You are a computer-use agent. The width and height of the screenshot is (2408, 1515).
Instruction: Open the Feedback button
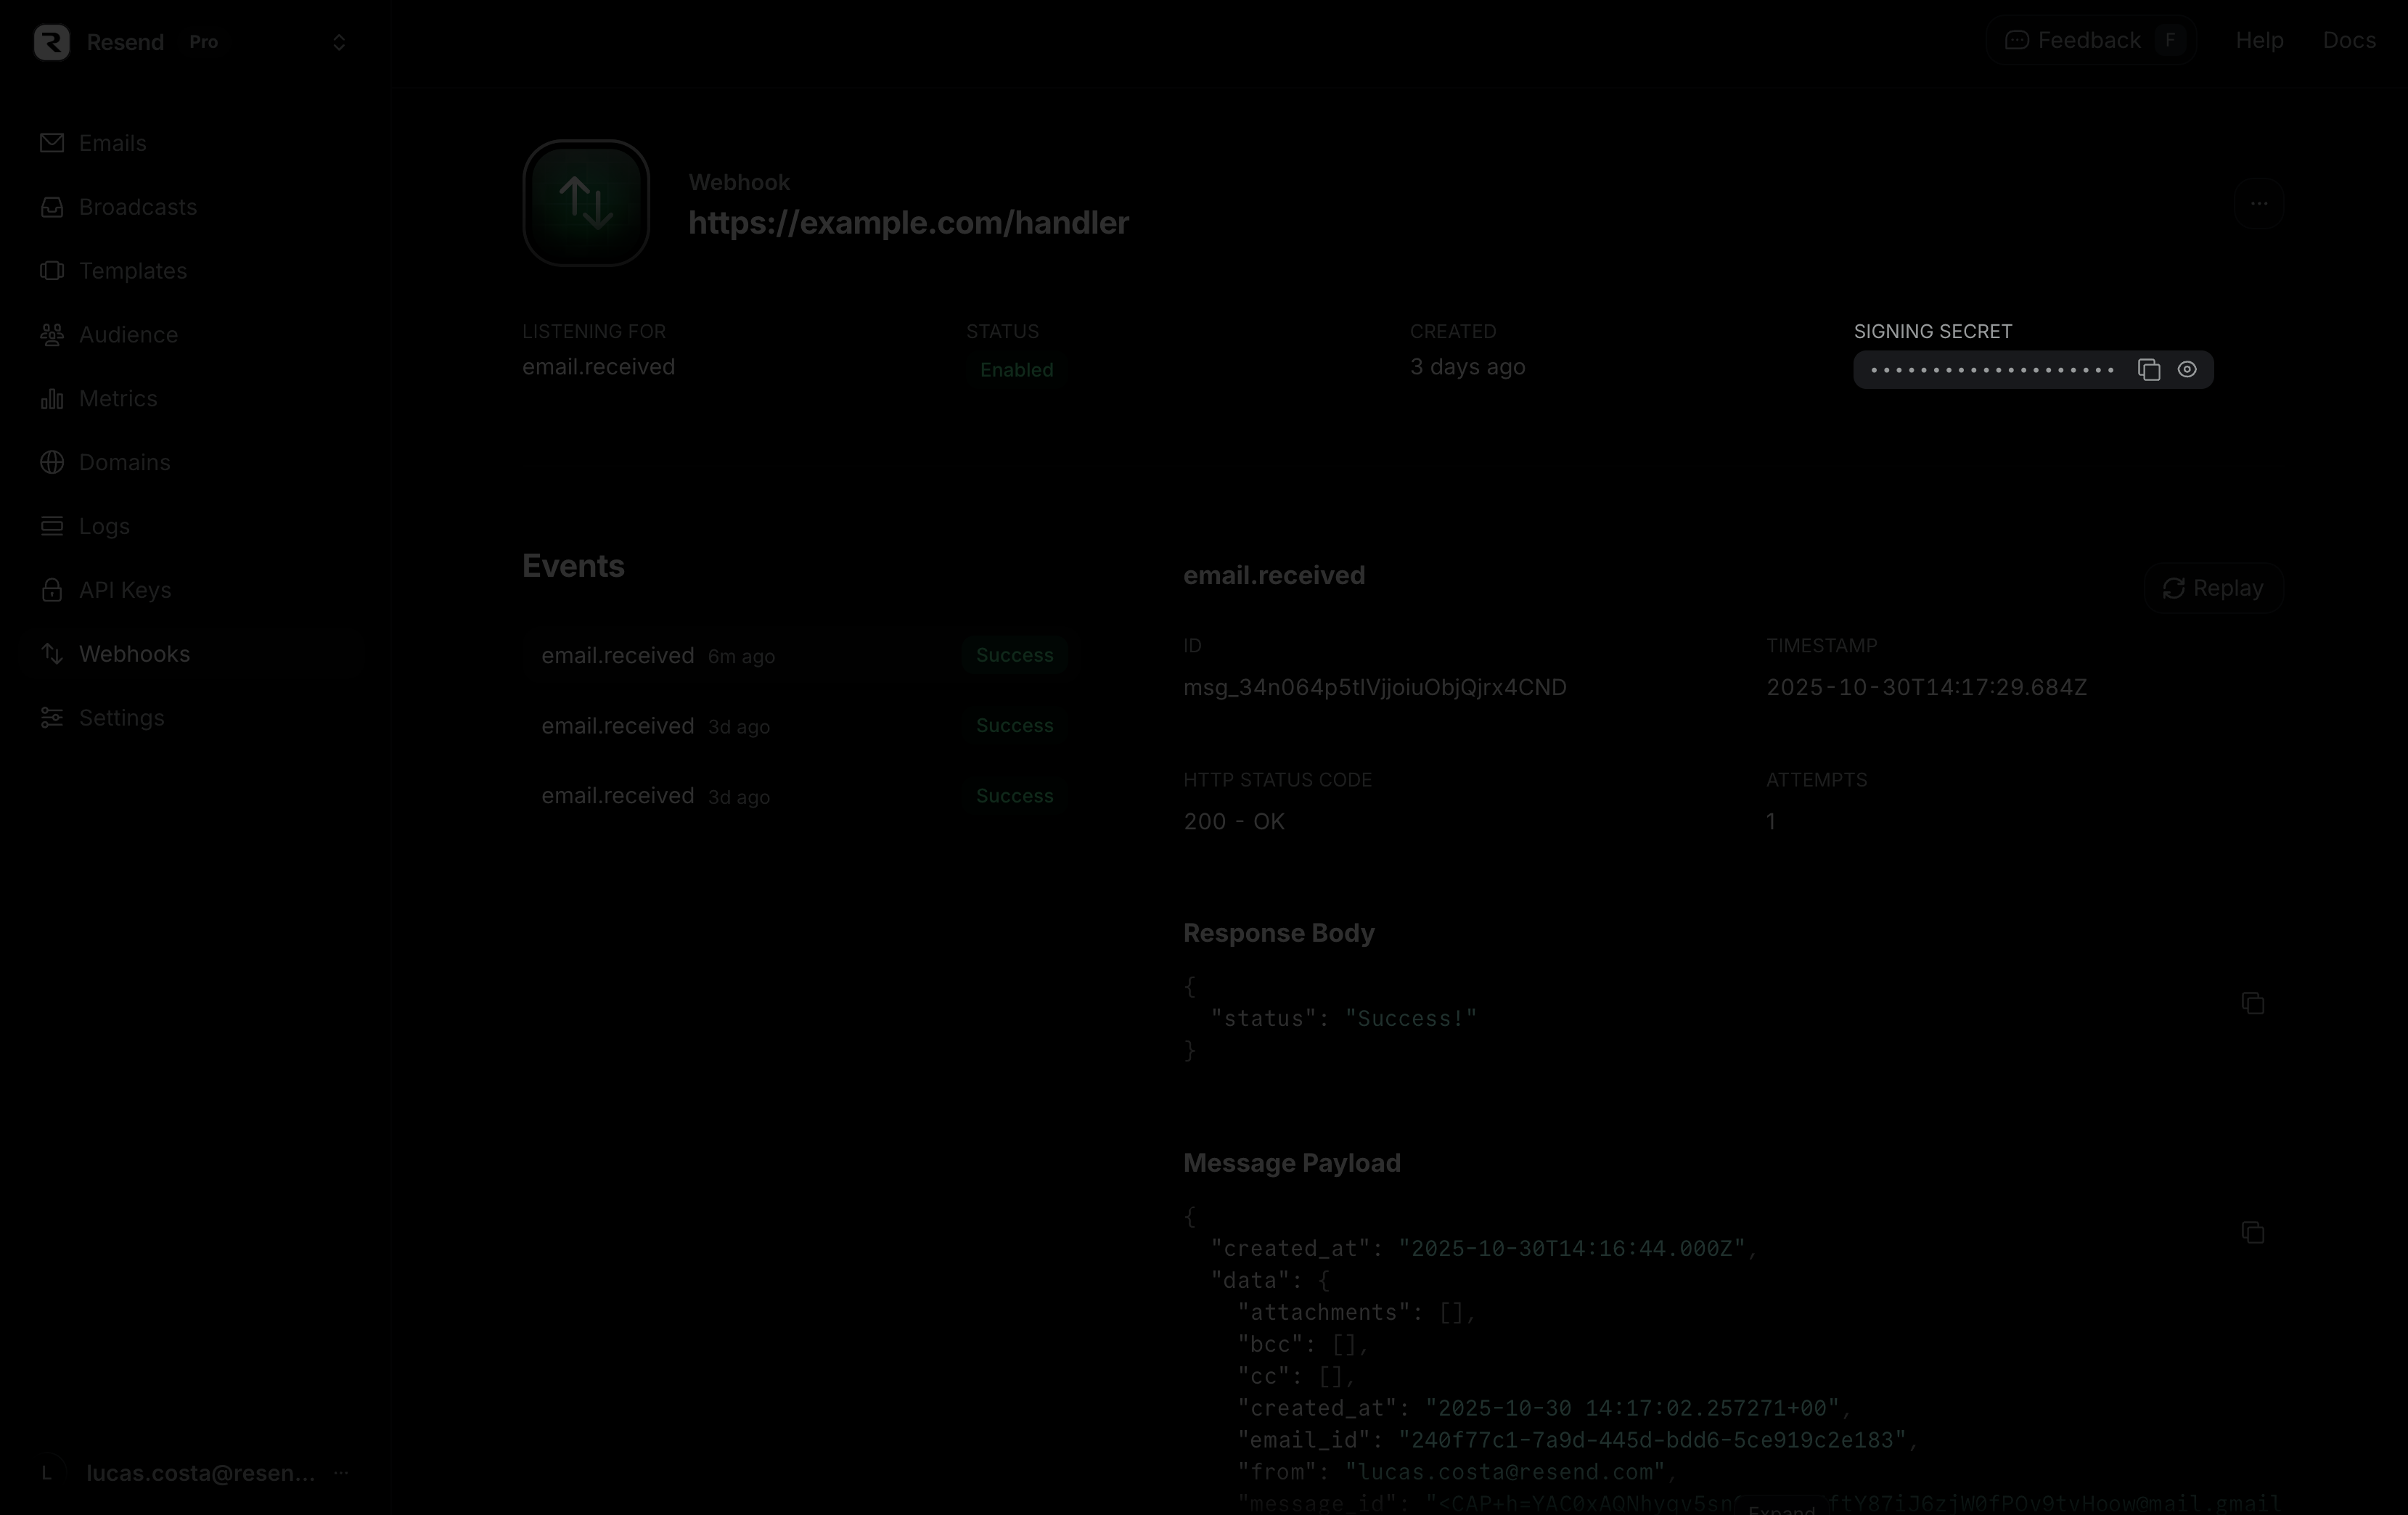2089,41
